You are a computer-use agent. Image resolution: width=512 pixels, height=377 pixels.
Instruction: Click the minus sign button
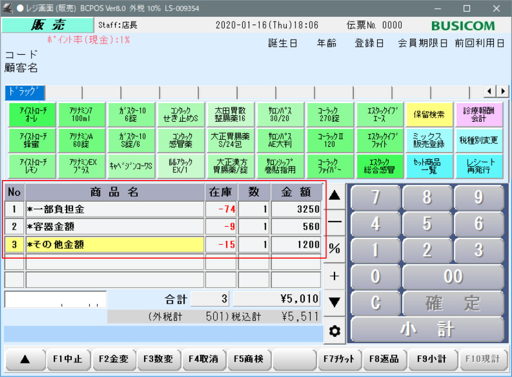pyautogui.click(x=335, y=222)
